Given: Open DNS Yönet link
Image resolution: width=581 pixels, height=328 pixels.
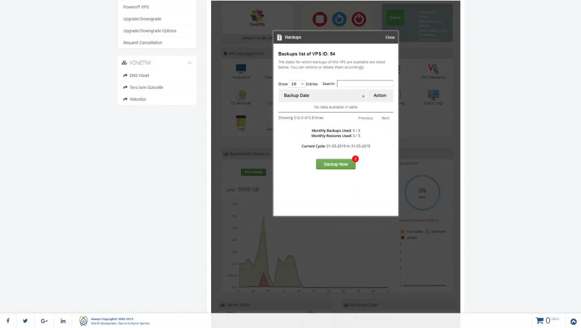Looking at the screenshot, I should click(139, 75).
